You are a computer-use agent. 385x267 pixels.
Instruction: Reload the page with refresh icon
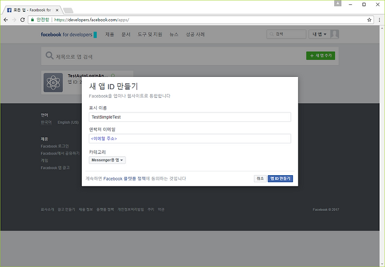(x=22, y=20)
